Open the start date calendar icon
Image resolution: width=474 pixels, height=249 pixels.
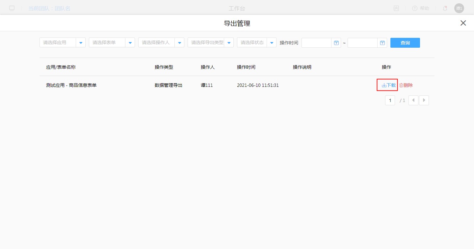(336, 43)
